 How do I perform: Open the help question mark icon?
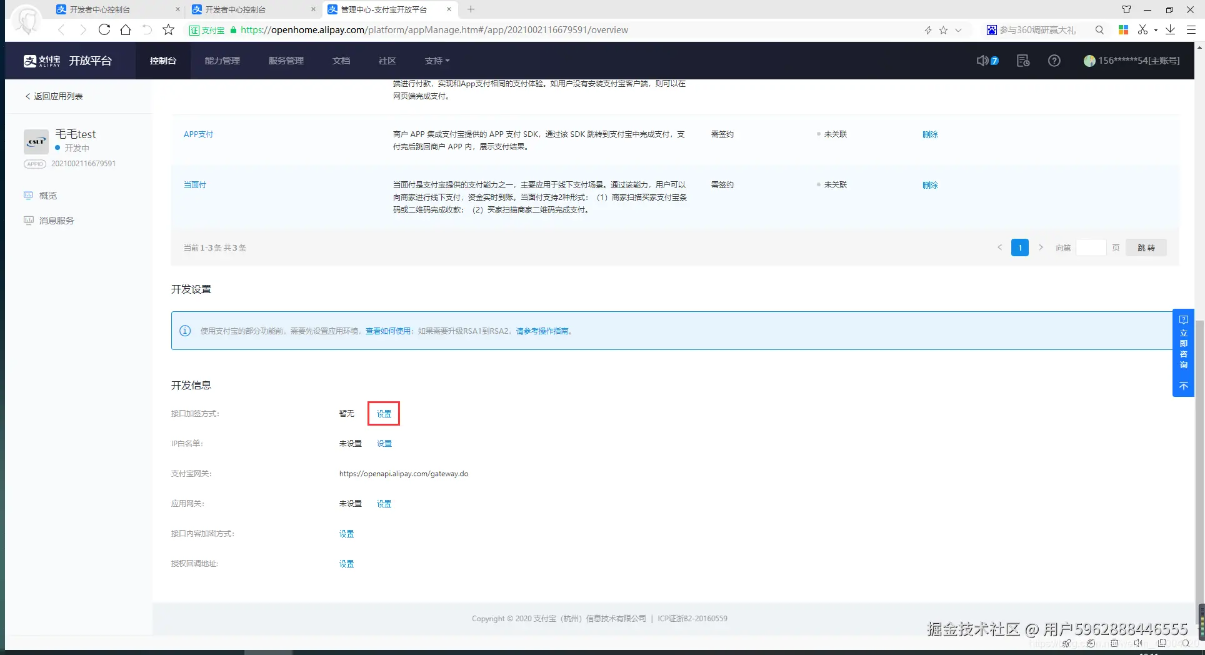click(1054, 61)
